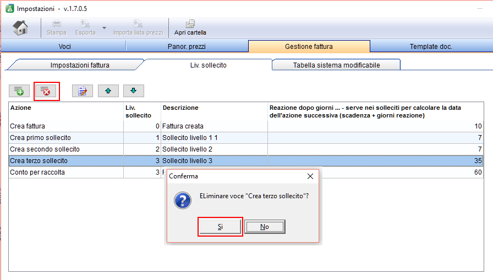Confirm deletion with the Si button
Image resolution: width=493 pixels, height=280 pixels.
[x=220, y=227]
